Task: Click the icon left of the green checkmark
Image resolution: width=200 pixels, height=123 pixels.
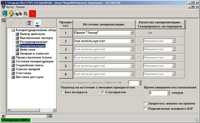Action: [29, 23]
